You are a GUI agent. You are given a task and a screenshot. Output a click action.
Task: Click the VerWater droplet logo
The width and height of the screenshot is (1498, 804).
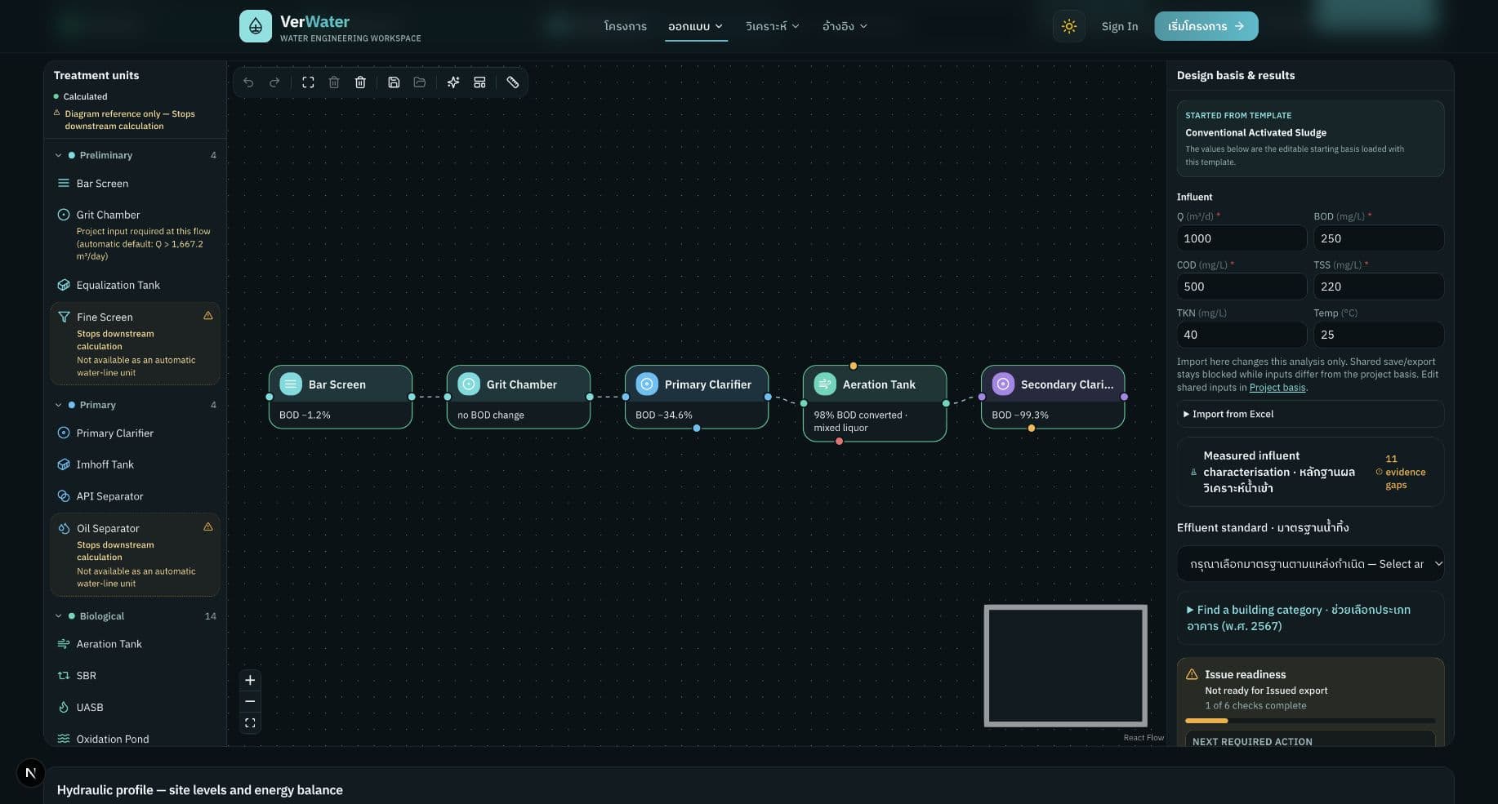256,26
